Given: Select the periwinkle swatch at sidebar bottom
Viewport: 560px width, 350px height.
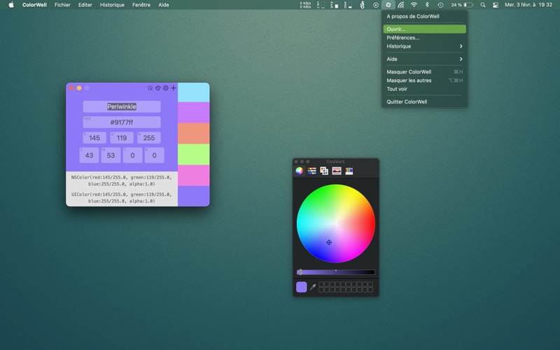Looking at the screenshot, I should click(x=194, y=196).
